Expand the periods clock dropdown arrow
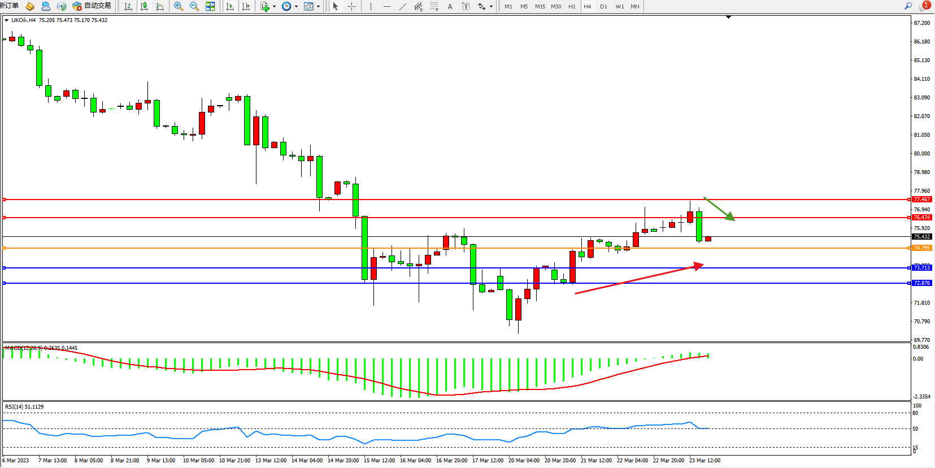 pos(296,7)
